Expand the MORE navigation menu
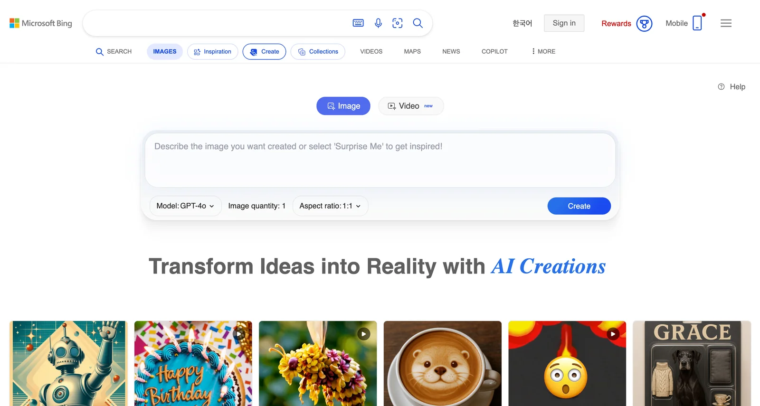This screenshot has width=760, height=406. pyautogui.click(x=543, y=51)
